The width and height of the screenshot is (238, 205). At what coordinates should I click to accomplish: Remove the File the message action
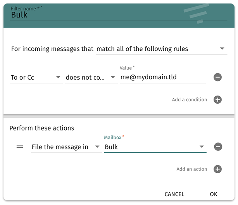[218, 147]
